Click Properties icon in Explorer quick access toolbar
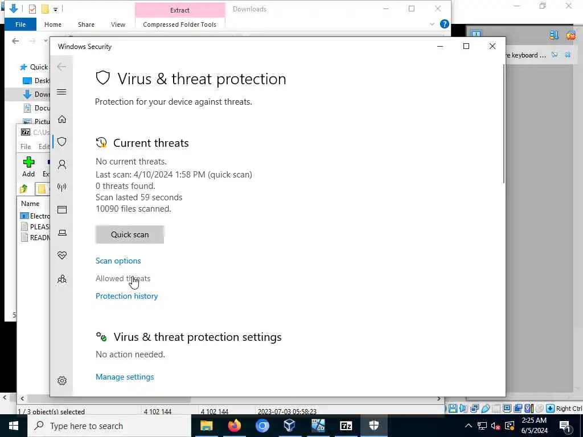 [32, 9]
